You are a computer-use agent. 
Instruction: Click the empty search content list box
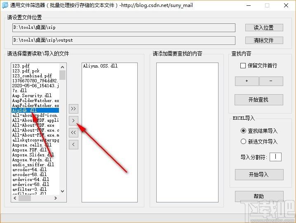coord(187,132)
